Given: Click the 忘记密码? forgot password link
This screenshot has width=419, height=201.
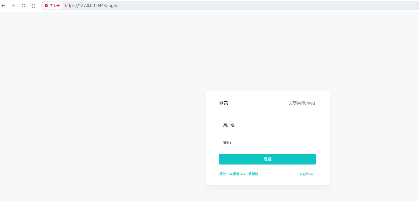Looking at the screenshot, I should pyautogui.click(x=307, y=174).
